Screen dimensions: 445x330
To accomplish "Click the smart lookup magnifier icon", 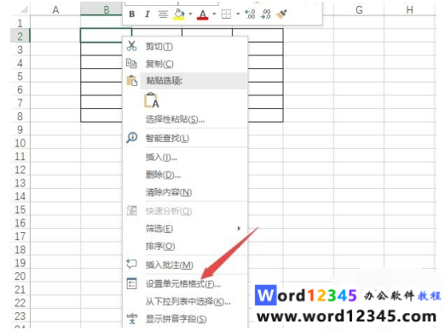I will (x=131, y=138).
